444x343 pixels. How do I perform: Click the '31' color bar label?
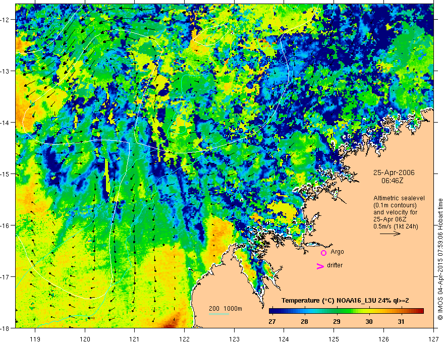(x=401, y=322)
